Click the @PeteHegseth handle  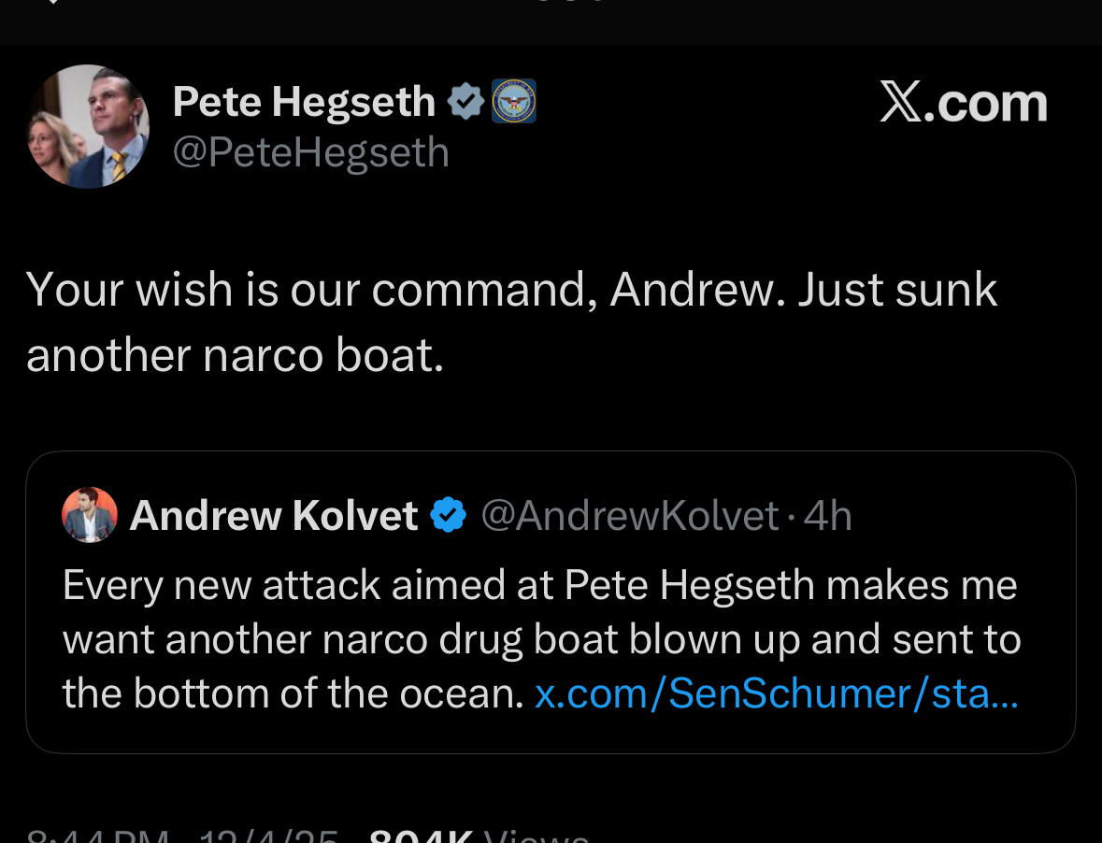pos(310,152)
